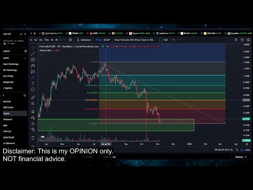Open the Indicators panel

tap(84, 40)
